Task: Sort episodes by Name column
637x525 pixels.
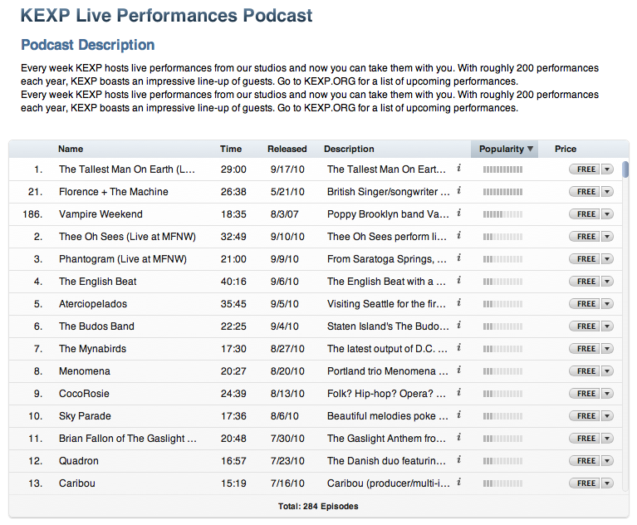Action: [71, 150]
